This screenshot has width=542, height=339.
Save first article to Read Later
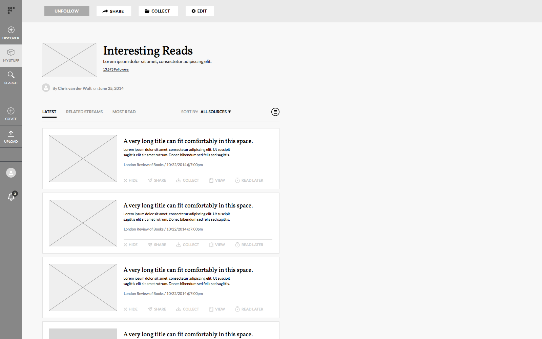[249, 180]
